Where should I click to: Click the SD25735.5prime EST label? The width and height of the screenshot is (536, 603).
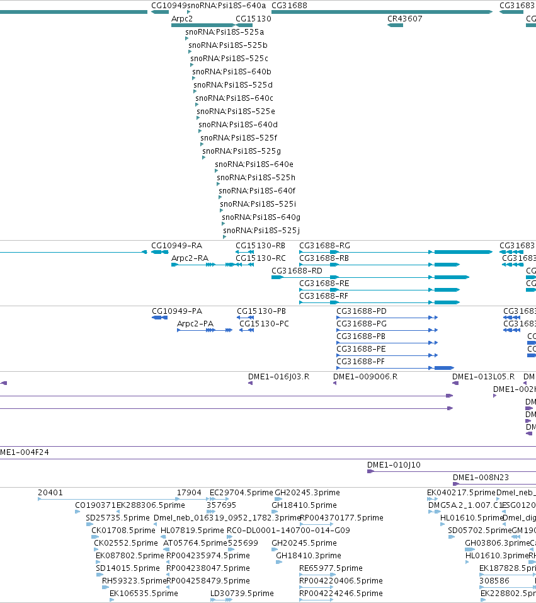118,518
